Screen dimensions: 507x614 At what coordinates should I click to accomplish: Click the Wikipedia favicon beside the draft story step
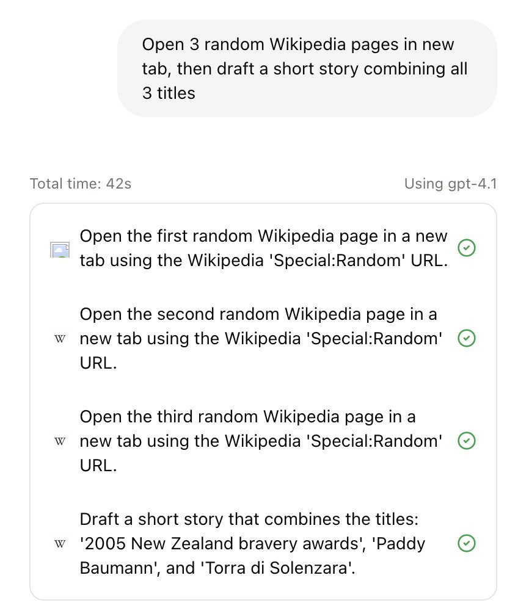60,543
